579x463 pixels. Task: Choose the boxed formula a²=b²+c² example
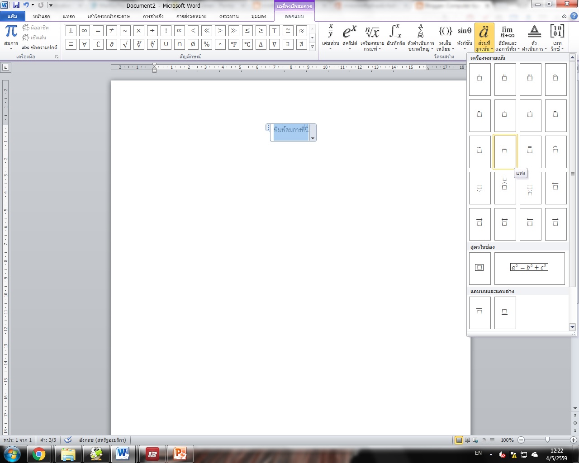(x=530, y=269)
